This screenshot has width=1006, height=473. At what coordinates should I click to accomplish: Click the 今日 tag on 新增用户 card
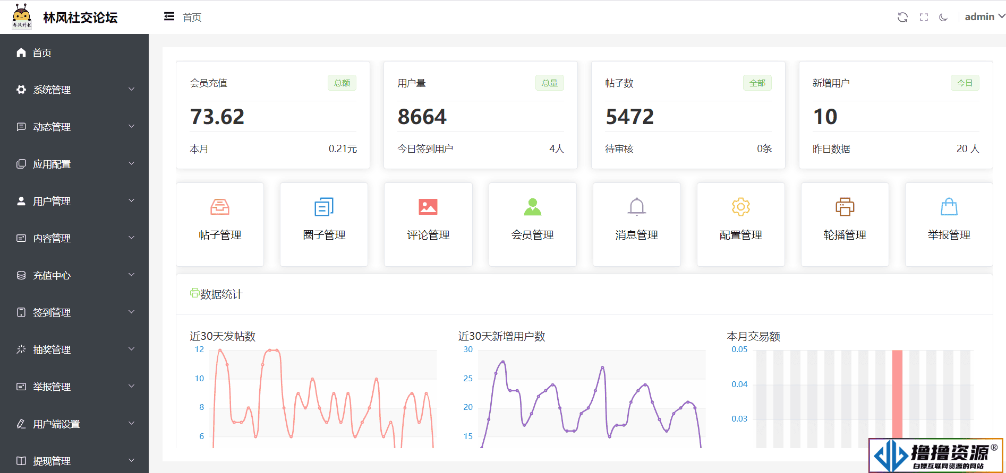pos(965,83)
